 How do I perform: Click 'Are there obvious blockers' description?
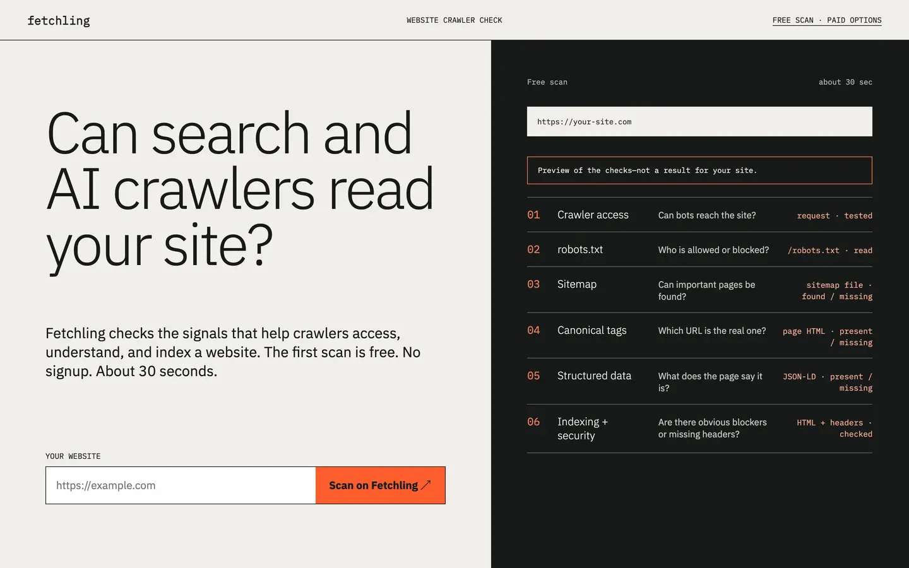pos(713,428)
